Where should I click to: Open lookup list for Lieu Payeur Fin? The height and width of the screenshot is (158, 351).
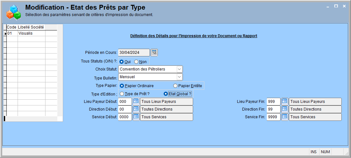click(284, 101)
